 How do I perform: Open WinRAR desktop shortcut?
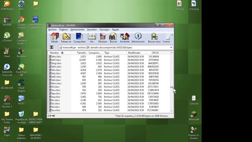[7, 21]
